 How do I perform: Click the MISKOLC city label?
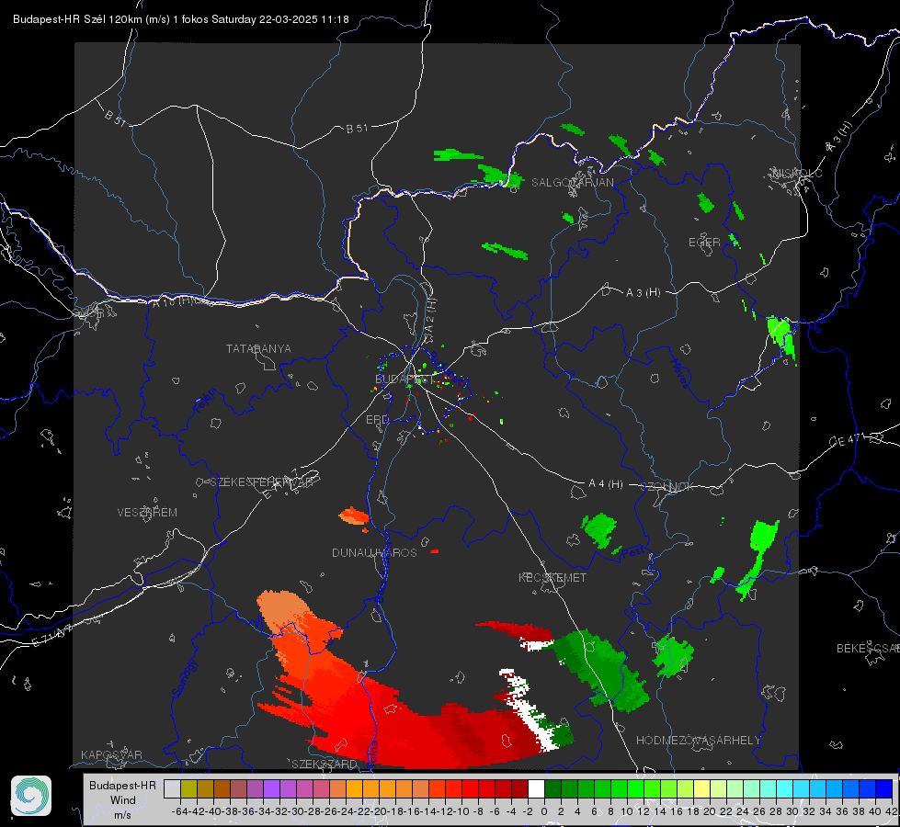[797, 173]
